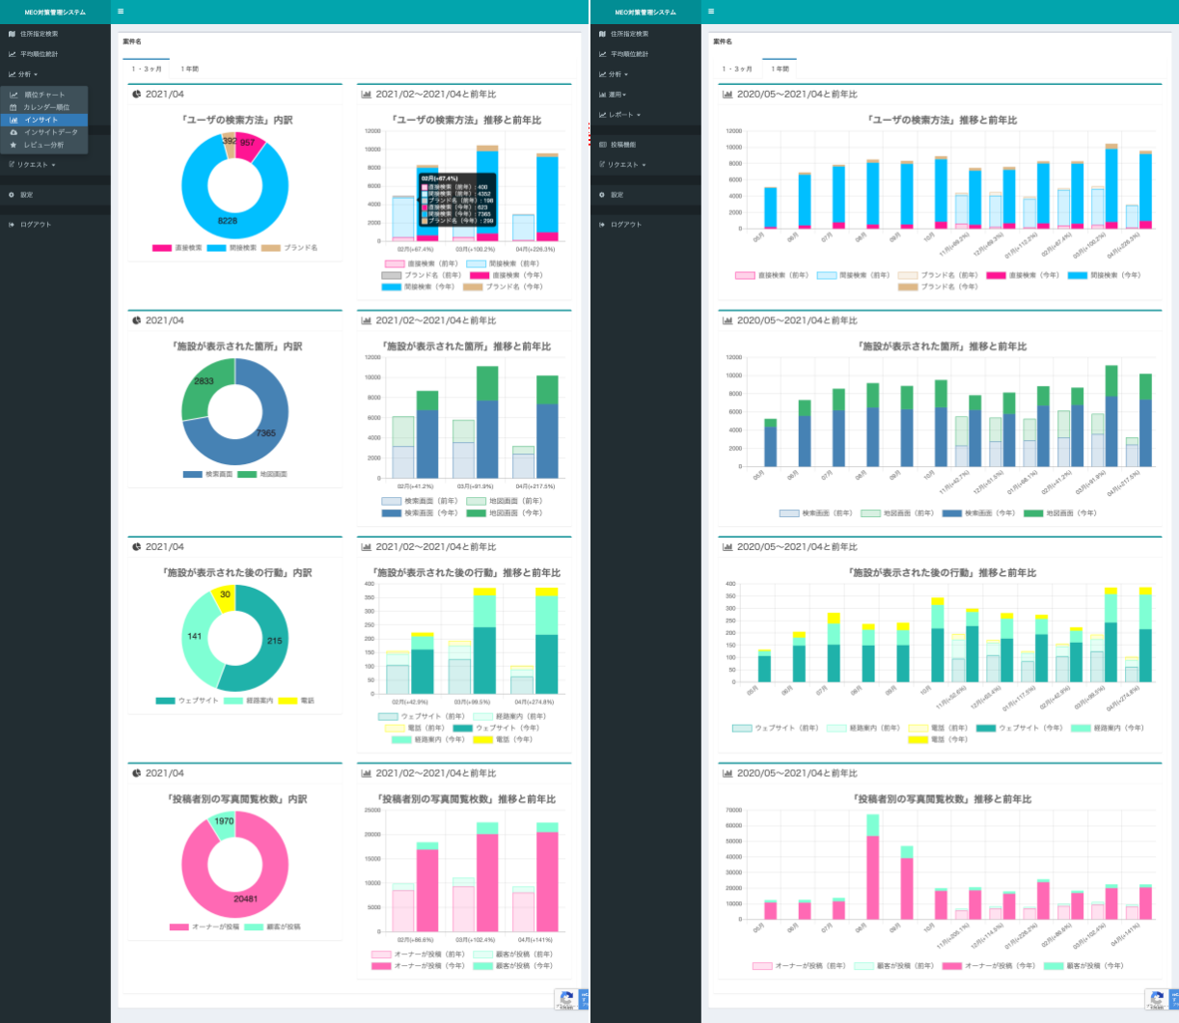Viewport: 1179px width, 1023px height.
Task: Click the 地図画面（今年） legend swatch in the right window
Action: coord(1033,512)
